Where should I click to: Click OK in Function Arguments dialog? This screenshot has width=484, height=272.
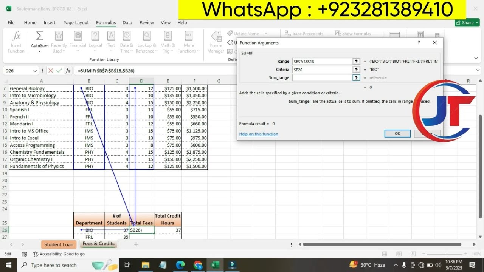(397, 133)
